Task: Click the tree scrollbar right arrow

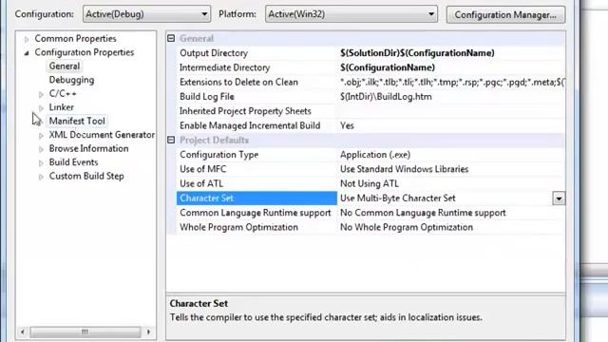Action: (148, 332)
